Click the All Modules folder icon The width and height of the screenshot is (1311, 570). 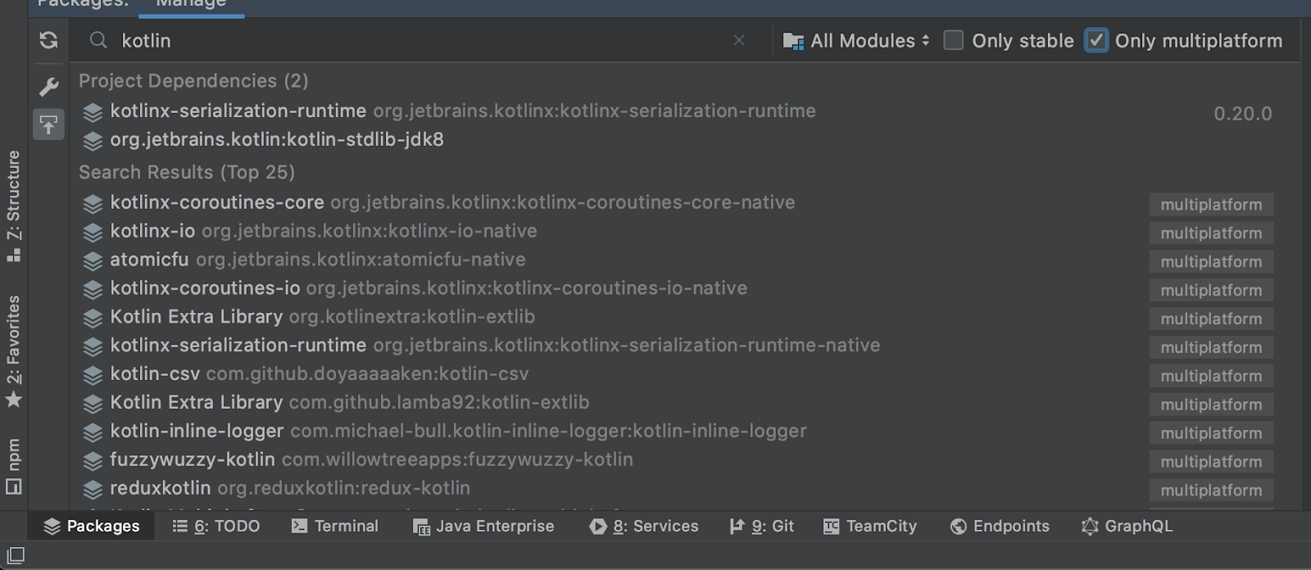(x=793, y=41)
